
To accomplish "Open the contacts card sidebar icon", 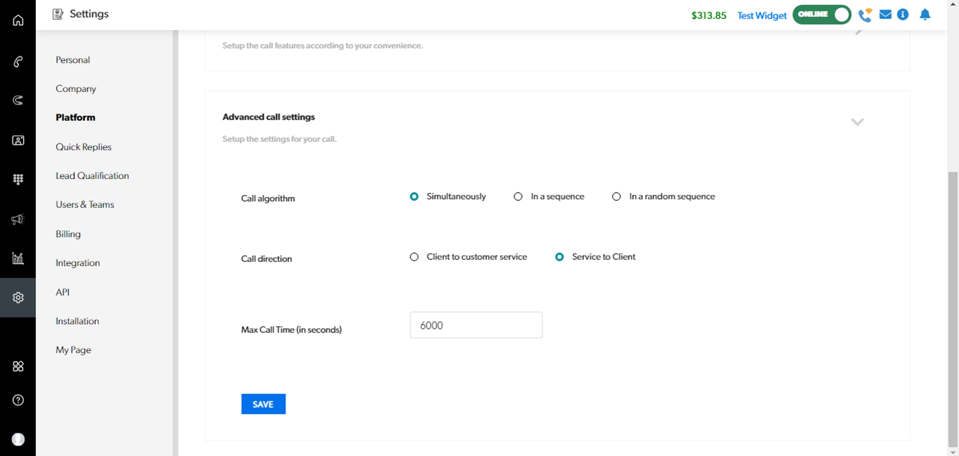I will [x=18, y=140].
